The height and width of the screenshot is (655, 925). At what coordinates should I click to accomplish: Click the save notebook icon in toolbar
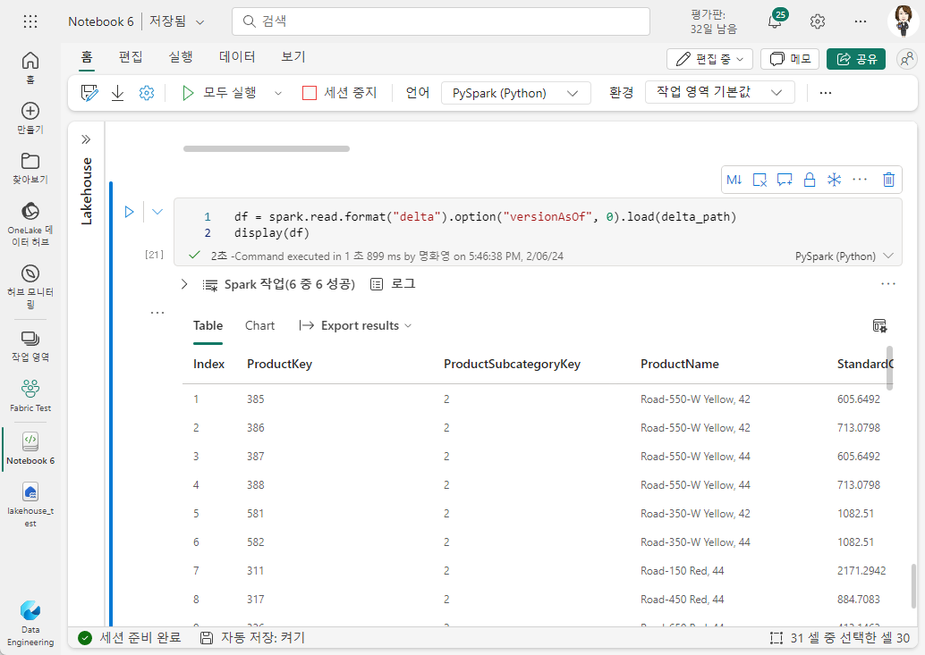click(89, 93)
